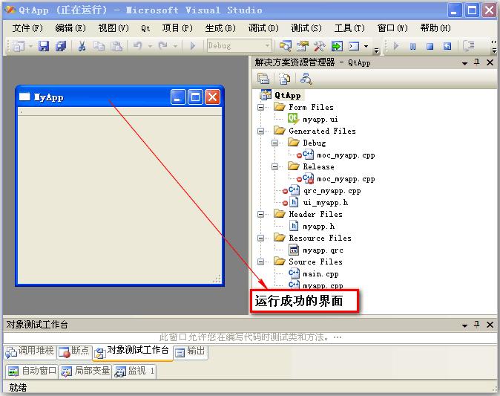Switch to the 监视 1 tab
500x396 pixels.
134,371
